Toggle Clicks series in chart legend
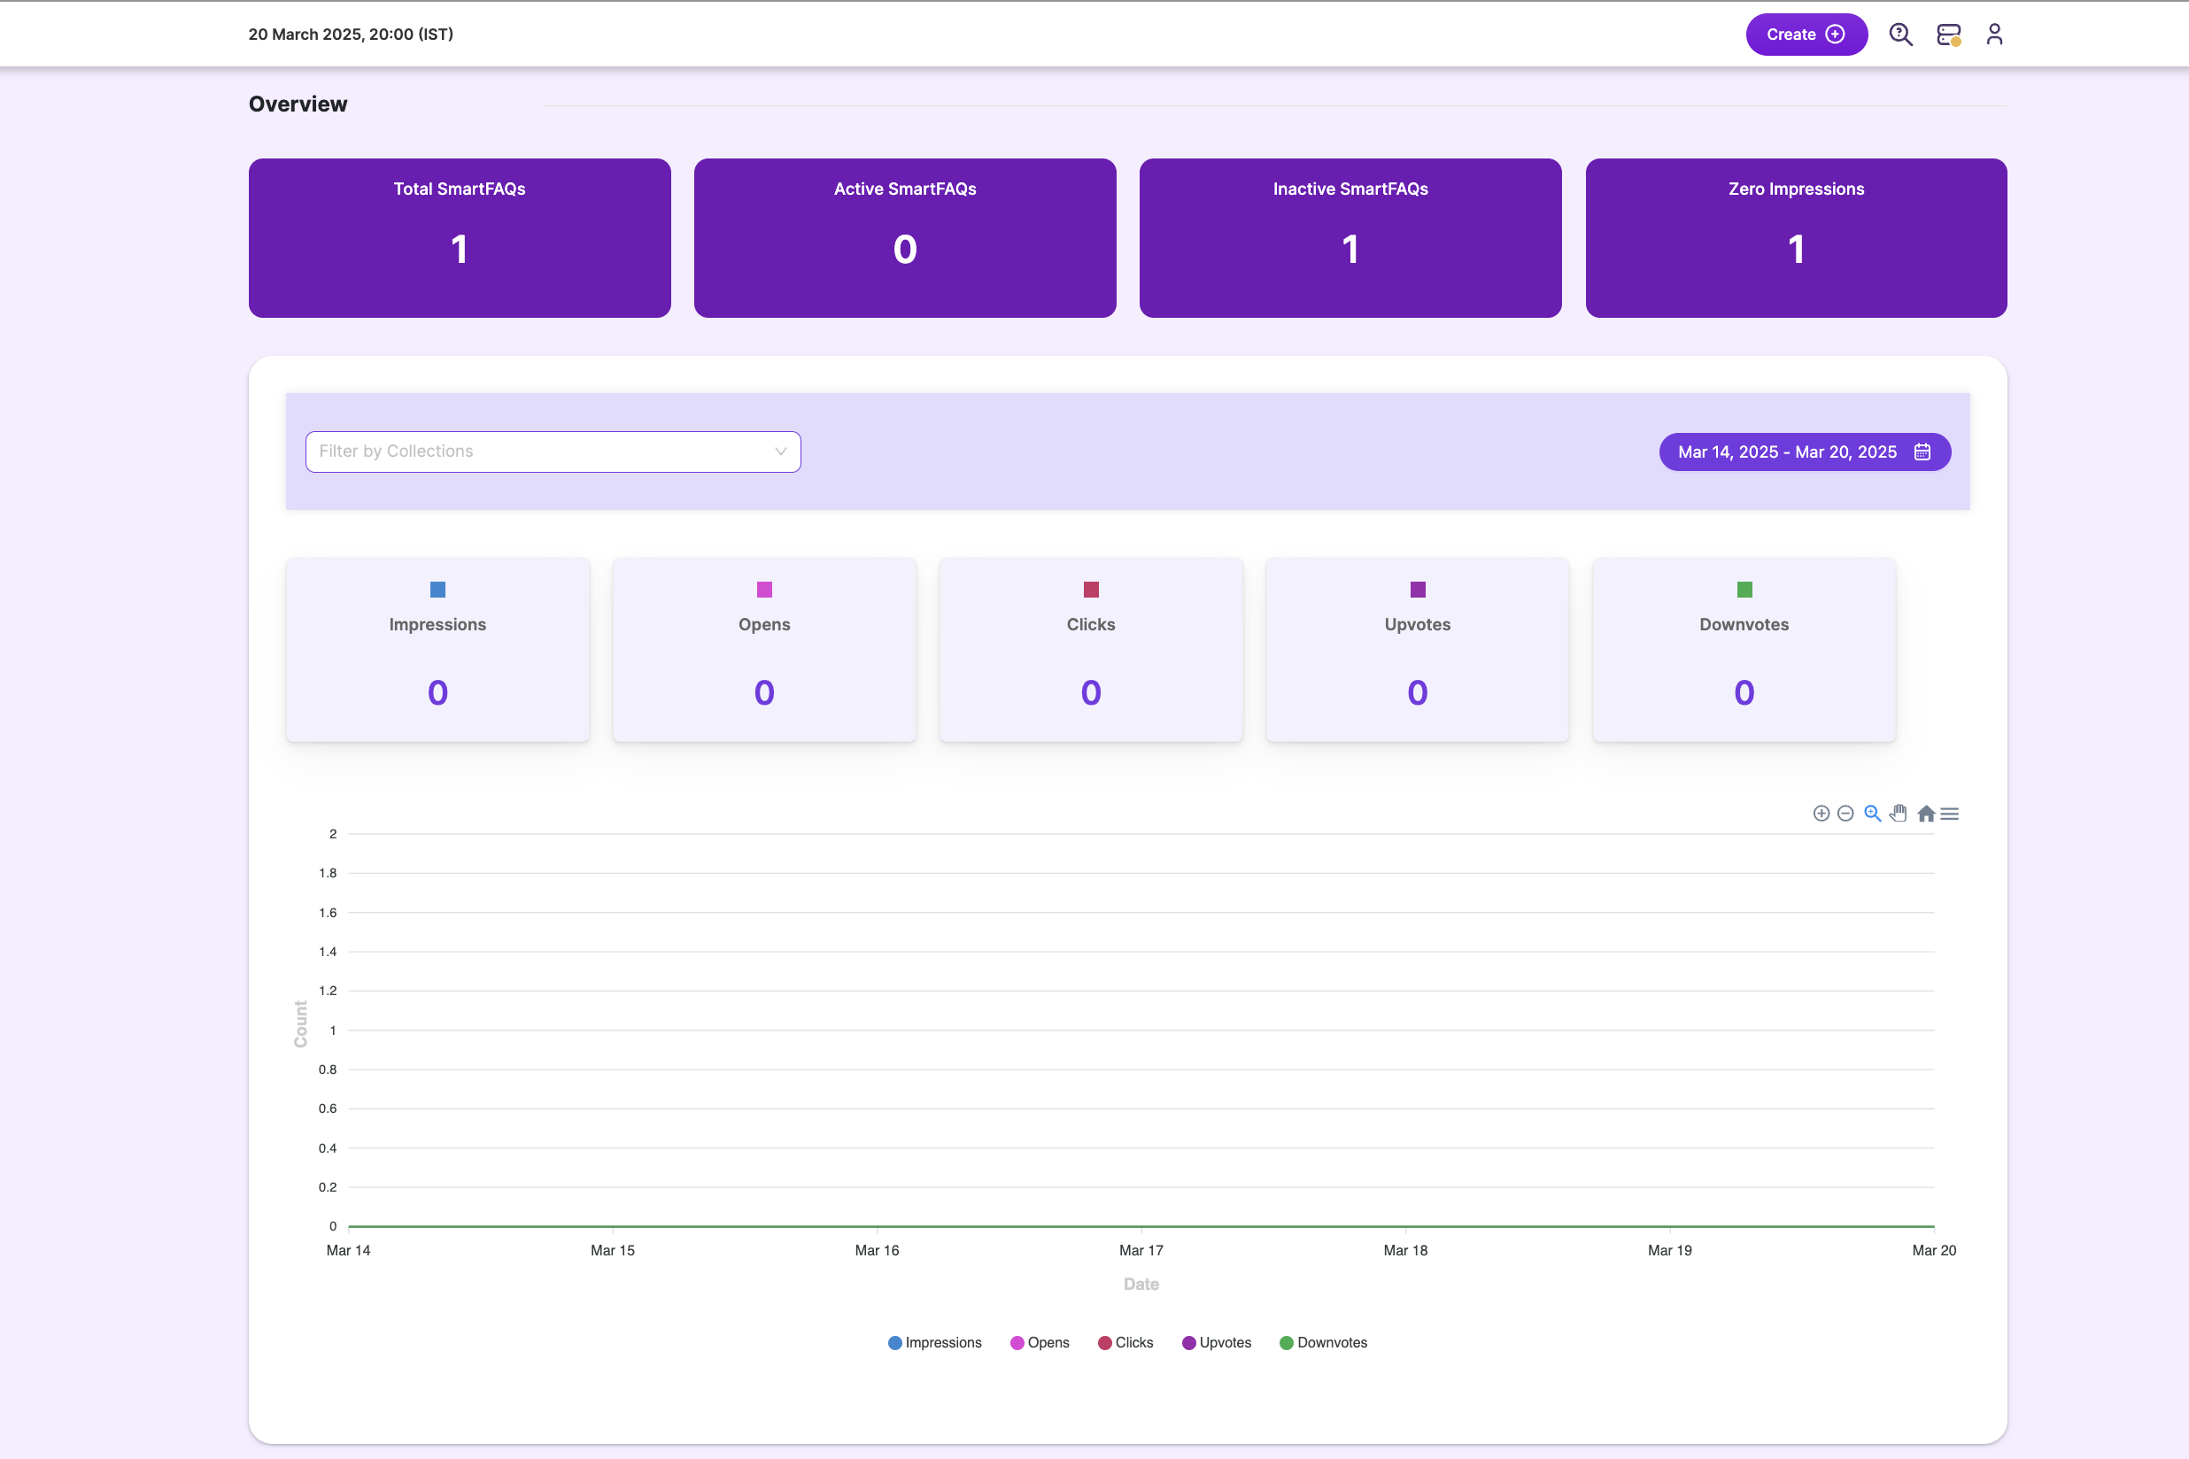 coord(1125,1343)
